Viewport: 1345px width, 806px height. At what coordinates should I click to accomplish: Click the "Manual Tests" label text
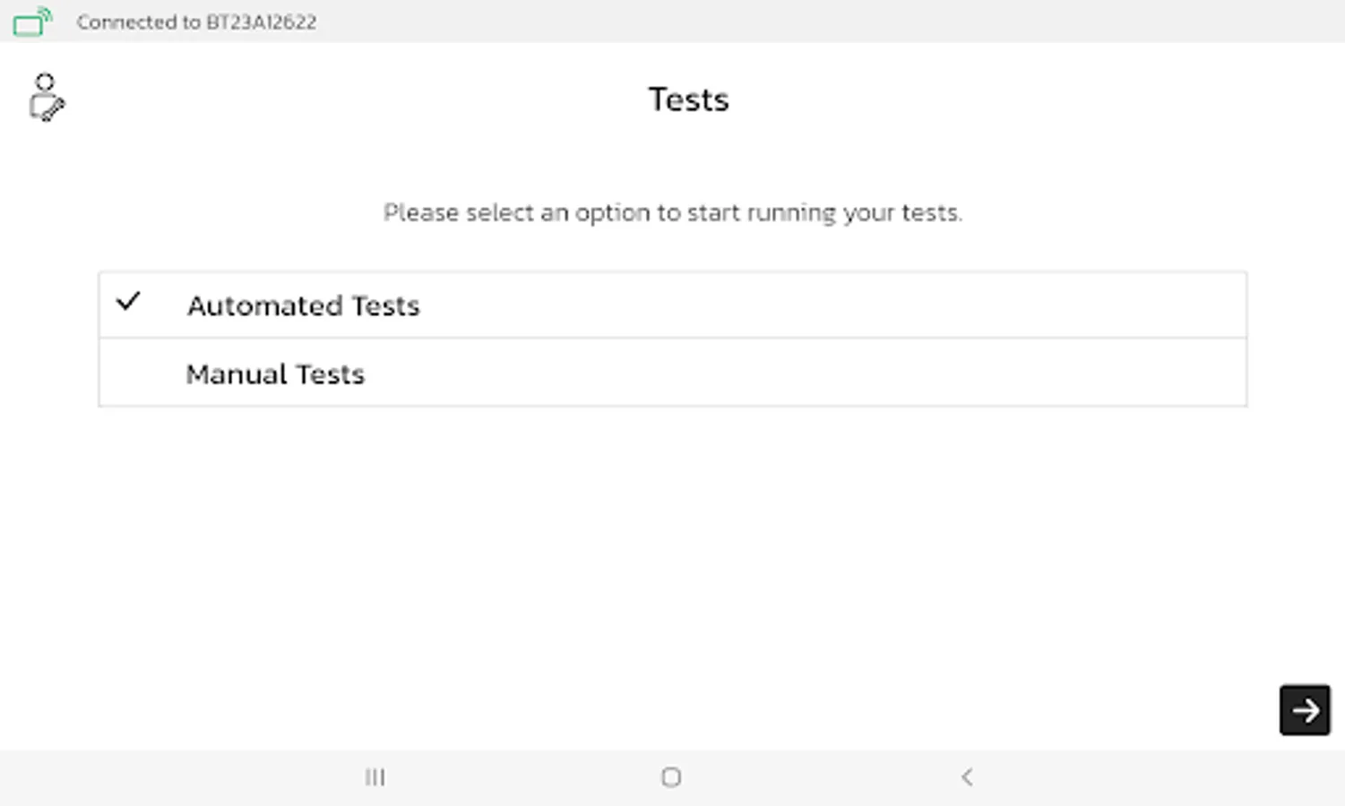point(275,374)
